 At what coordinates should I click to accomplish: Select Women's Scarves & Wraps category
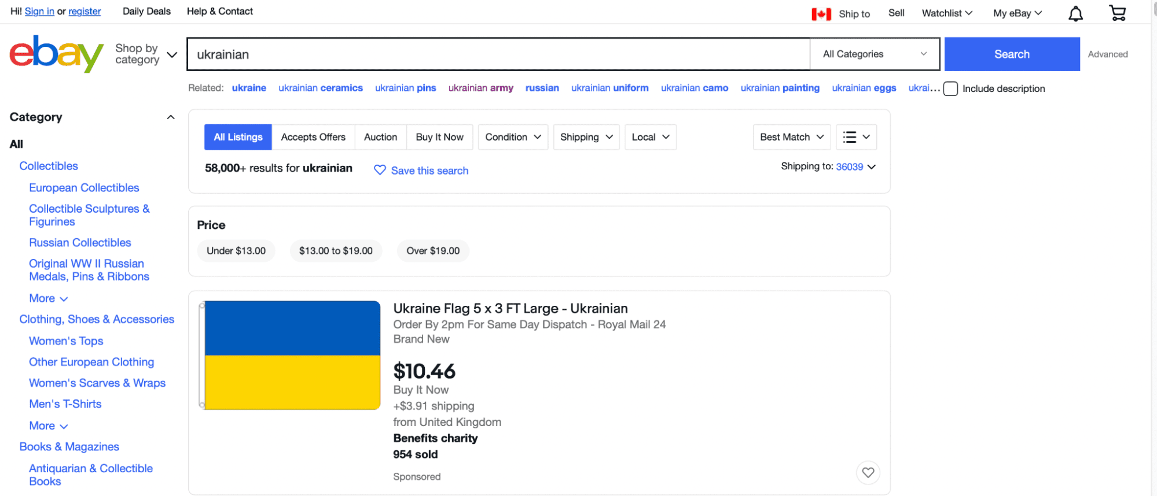(x=97, y=383)
